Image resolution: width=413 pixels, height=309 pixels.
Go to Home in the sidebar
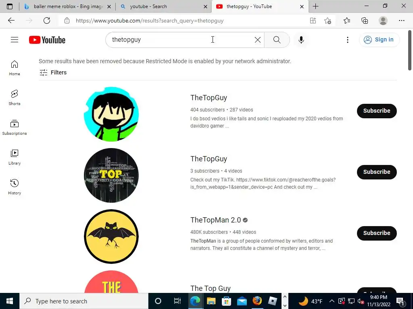pos(15,68)
